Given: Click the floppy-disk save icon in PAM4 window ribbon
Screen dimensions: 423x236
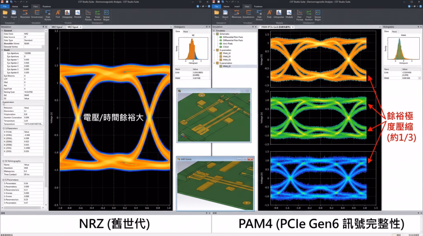Looking at the screenshot, I should (x=225, y=13).
